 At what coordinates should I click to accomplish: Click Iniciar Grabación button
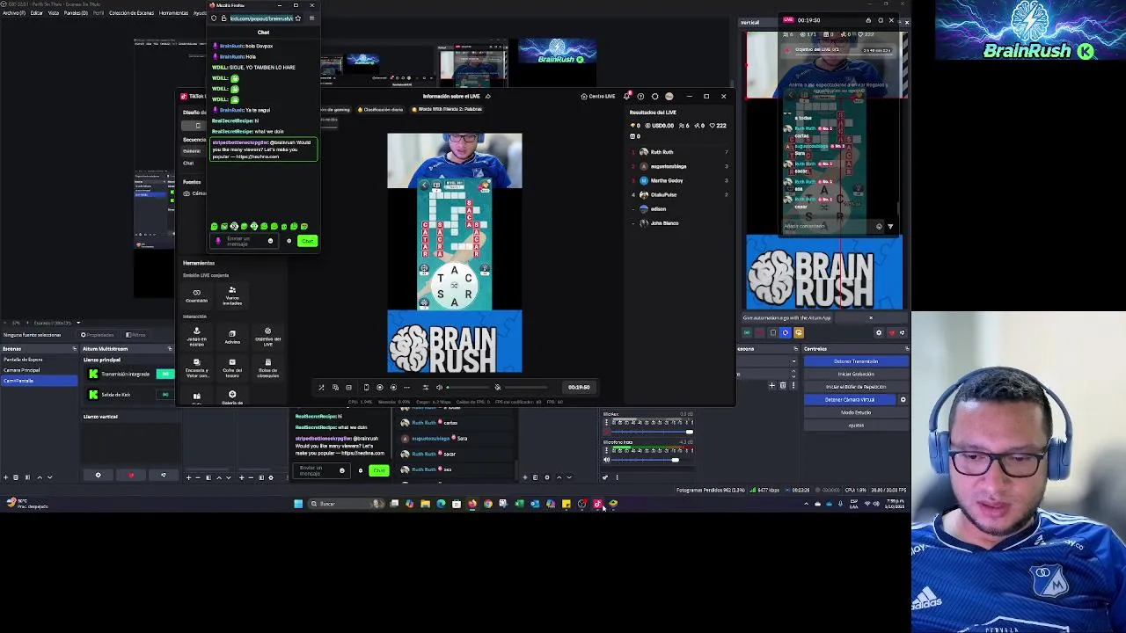click(856, 374)
